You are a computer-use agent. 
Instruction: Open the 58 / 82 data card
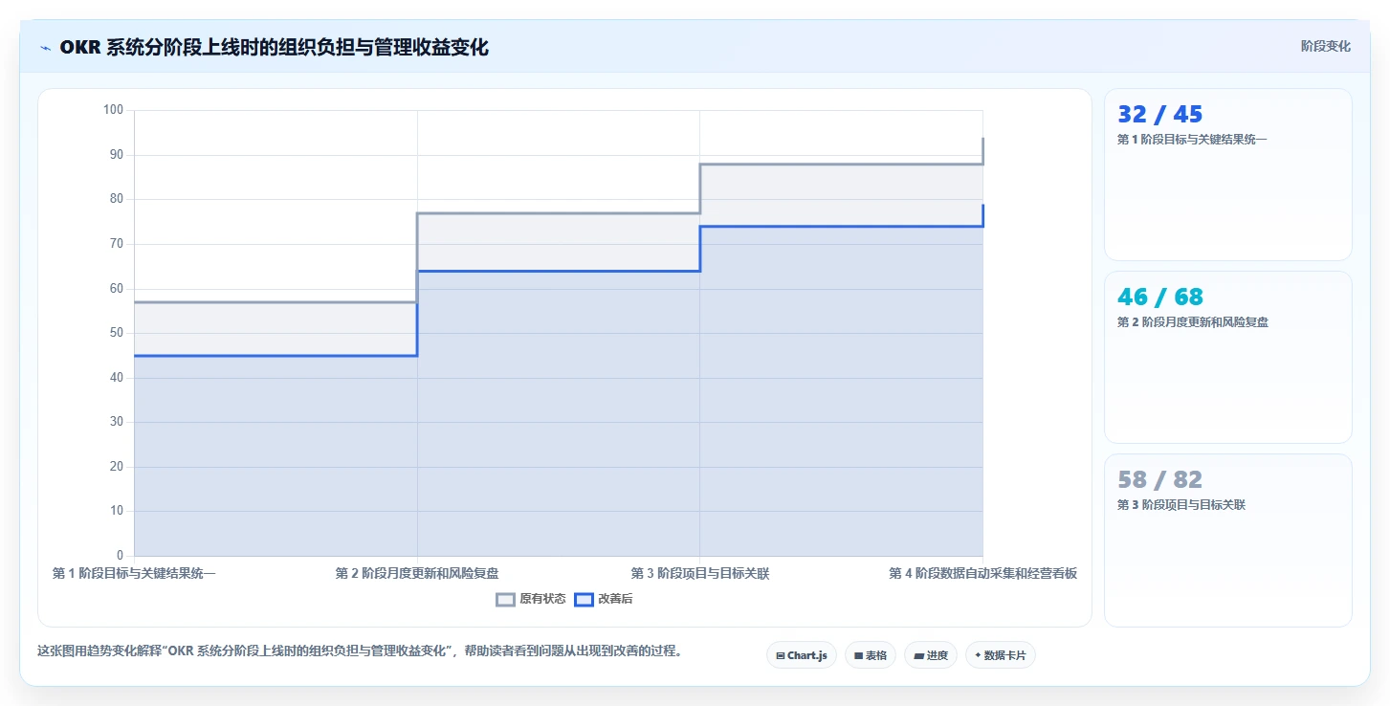pyautogui.click(x=1228, y=541)
